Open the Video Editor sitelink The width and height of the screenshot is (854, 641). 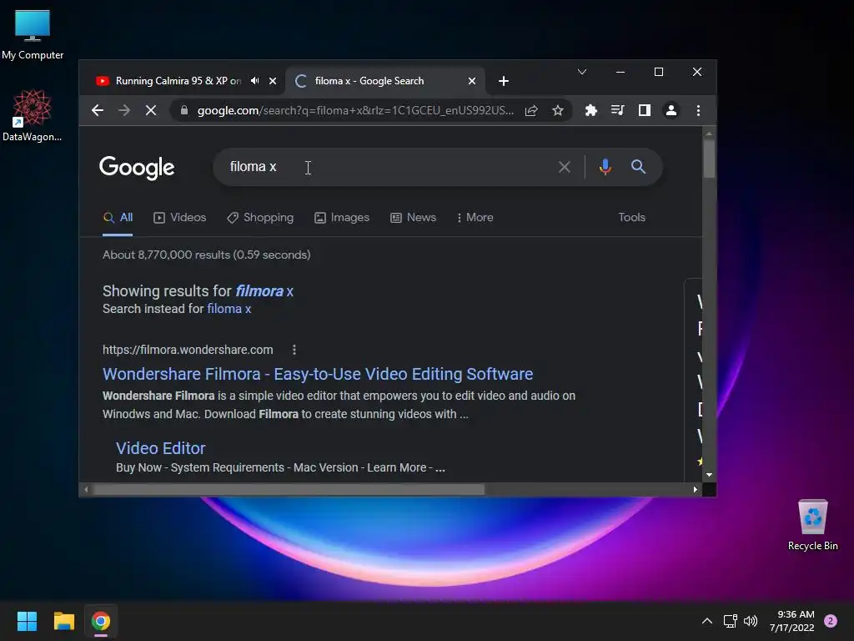[x=161, y=448]
